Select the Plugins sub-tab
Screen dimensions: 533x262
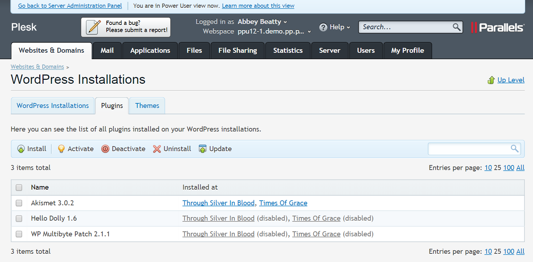tap(112, 106)
